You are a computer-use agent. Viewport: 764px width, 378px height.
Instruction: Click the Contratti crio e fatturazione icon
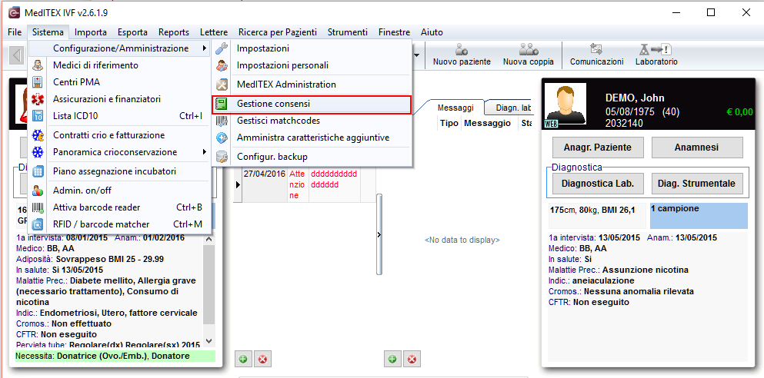(38, 135)
